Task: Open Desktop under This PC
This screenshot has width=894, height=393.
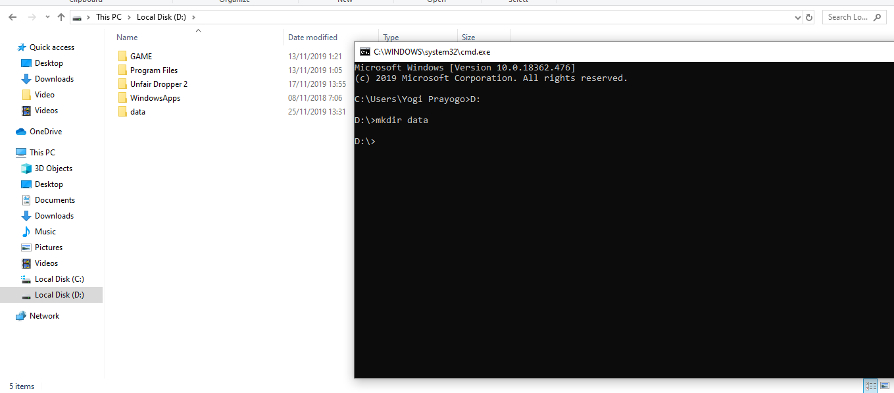Action: click(x=49, y=184)
